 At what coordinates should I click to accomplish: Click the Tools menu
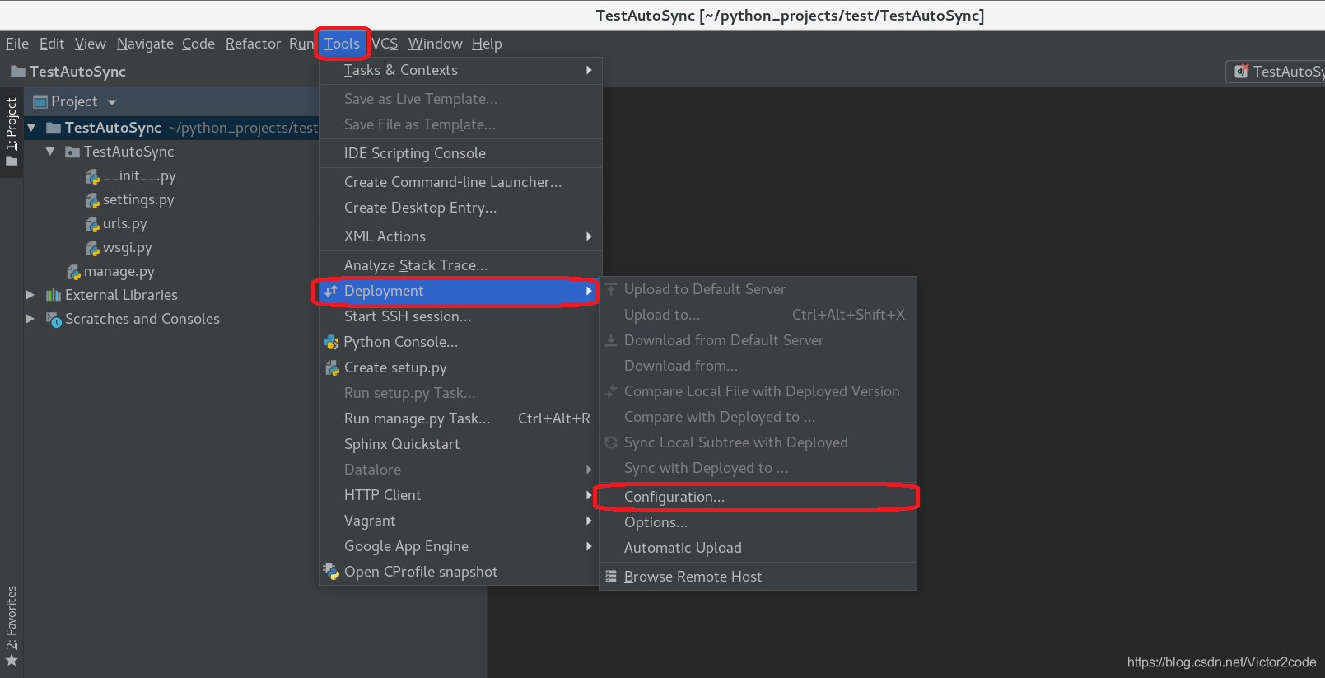click(342, 44)
